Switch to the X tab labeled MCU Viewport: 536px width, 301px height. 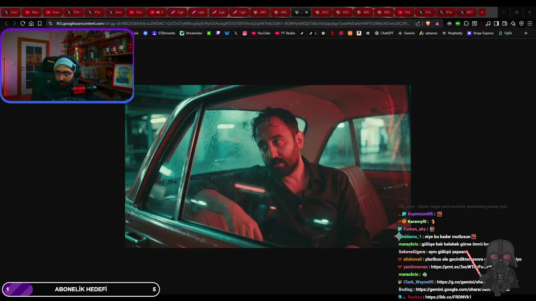click(466, 12)
